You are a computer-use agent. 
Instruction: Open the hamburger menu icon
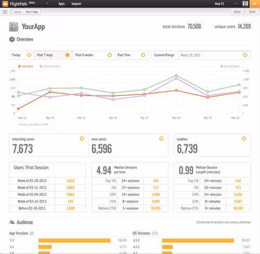click(x=5, y=12)
